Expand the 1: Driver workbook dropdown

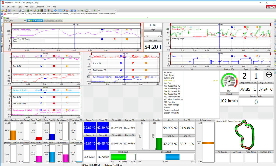pyautogui.click(x=25, y=21)
